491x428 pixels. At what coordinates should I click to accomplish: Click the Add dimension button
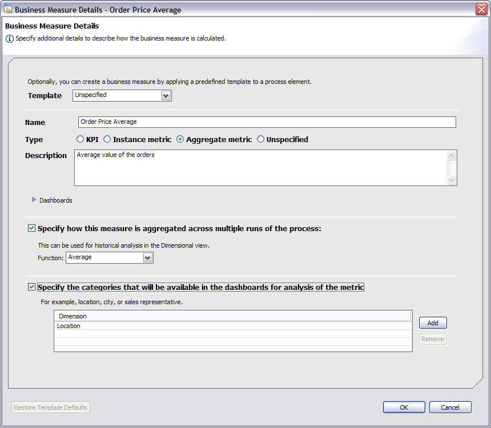coord(433,323)
